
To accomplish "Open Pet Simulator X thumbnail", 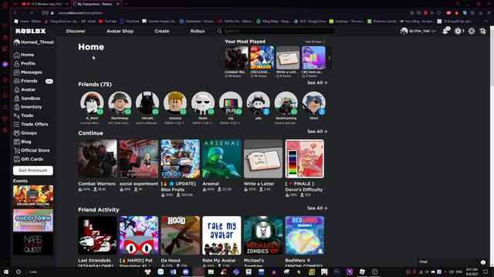I will coord(139,235).
